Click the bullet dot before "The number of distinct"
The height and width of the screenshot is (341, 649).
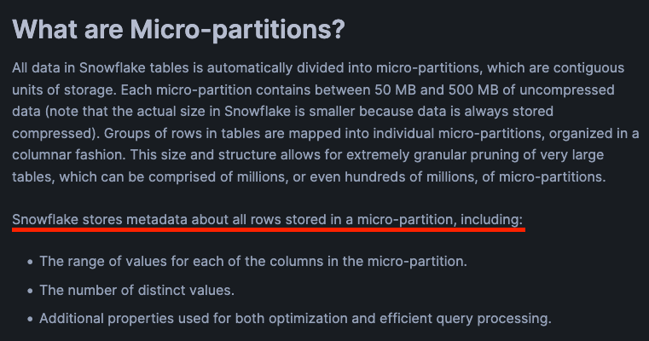[31, 291]
